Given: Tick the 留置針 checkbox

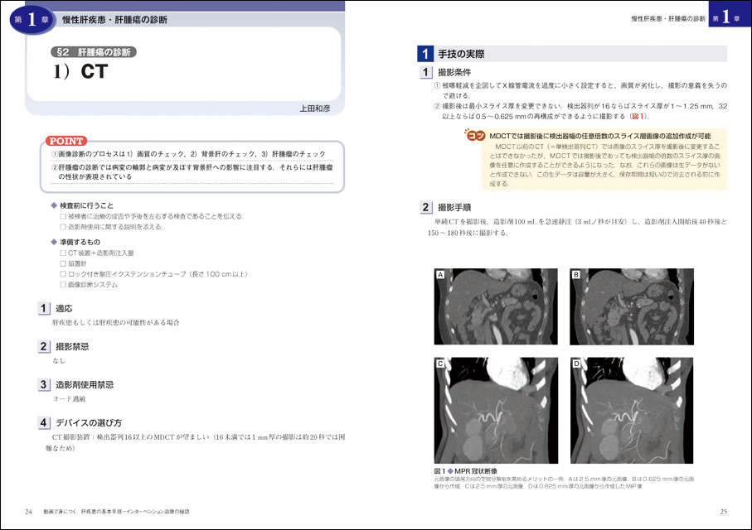Looking at the screenshot, I should point(63,263).
